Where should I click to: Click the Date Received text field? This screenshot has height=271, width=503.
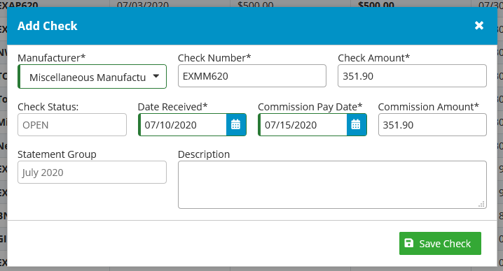tap(183, 125)
